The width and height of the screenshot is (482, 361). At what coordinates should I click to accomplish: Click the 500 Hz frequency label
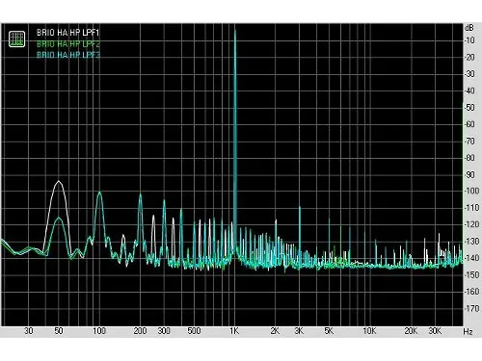(x=194, y=331)
